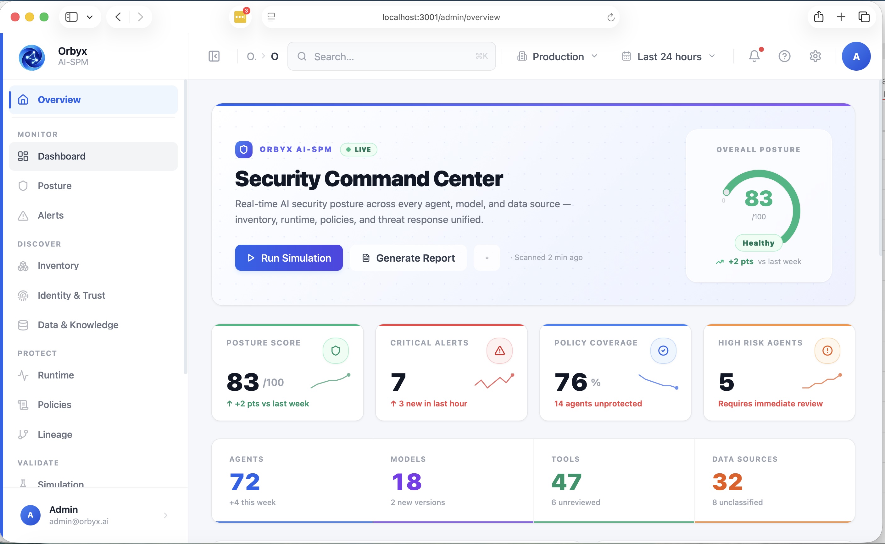The height and width of the screenshot is (544, 885).
Task: Go back with Safari's back arrow
Action: click(118, 17)
